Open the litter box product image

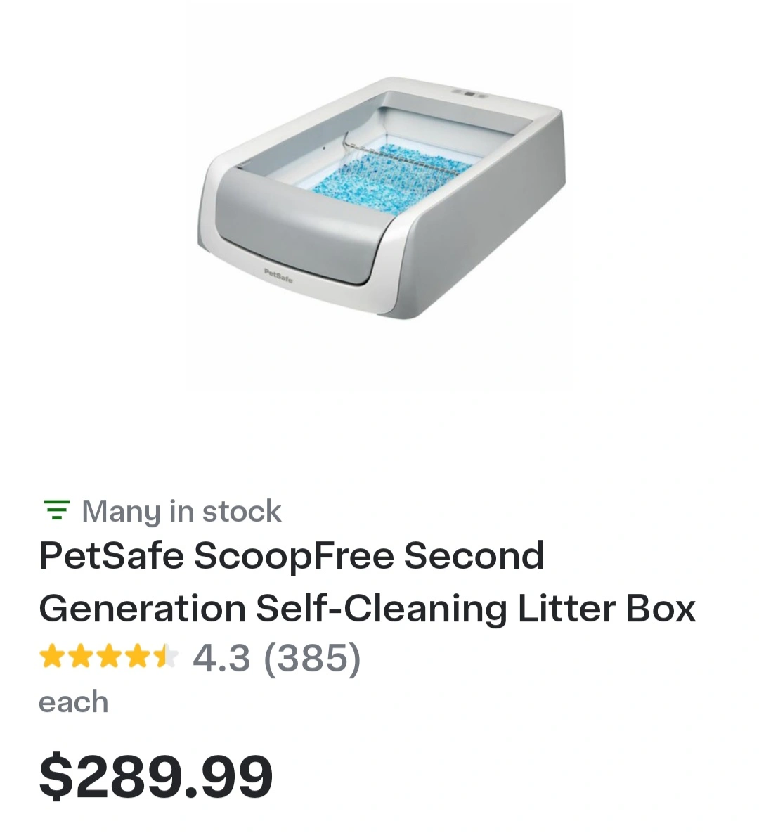pyautogui.click(x=380, y=198)
